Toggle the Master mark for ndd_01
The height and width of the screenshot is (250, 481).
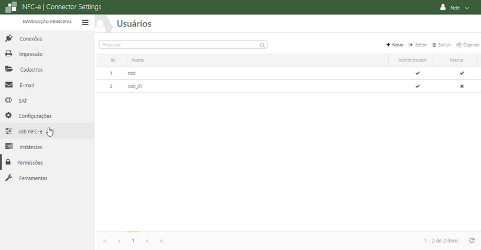tap(462, 86)
